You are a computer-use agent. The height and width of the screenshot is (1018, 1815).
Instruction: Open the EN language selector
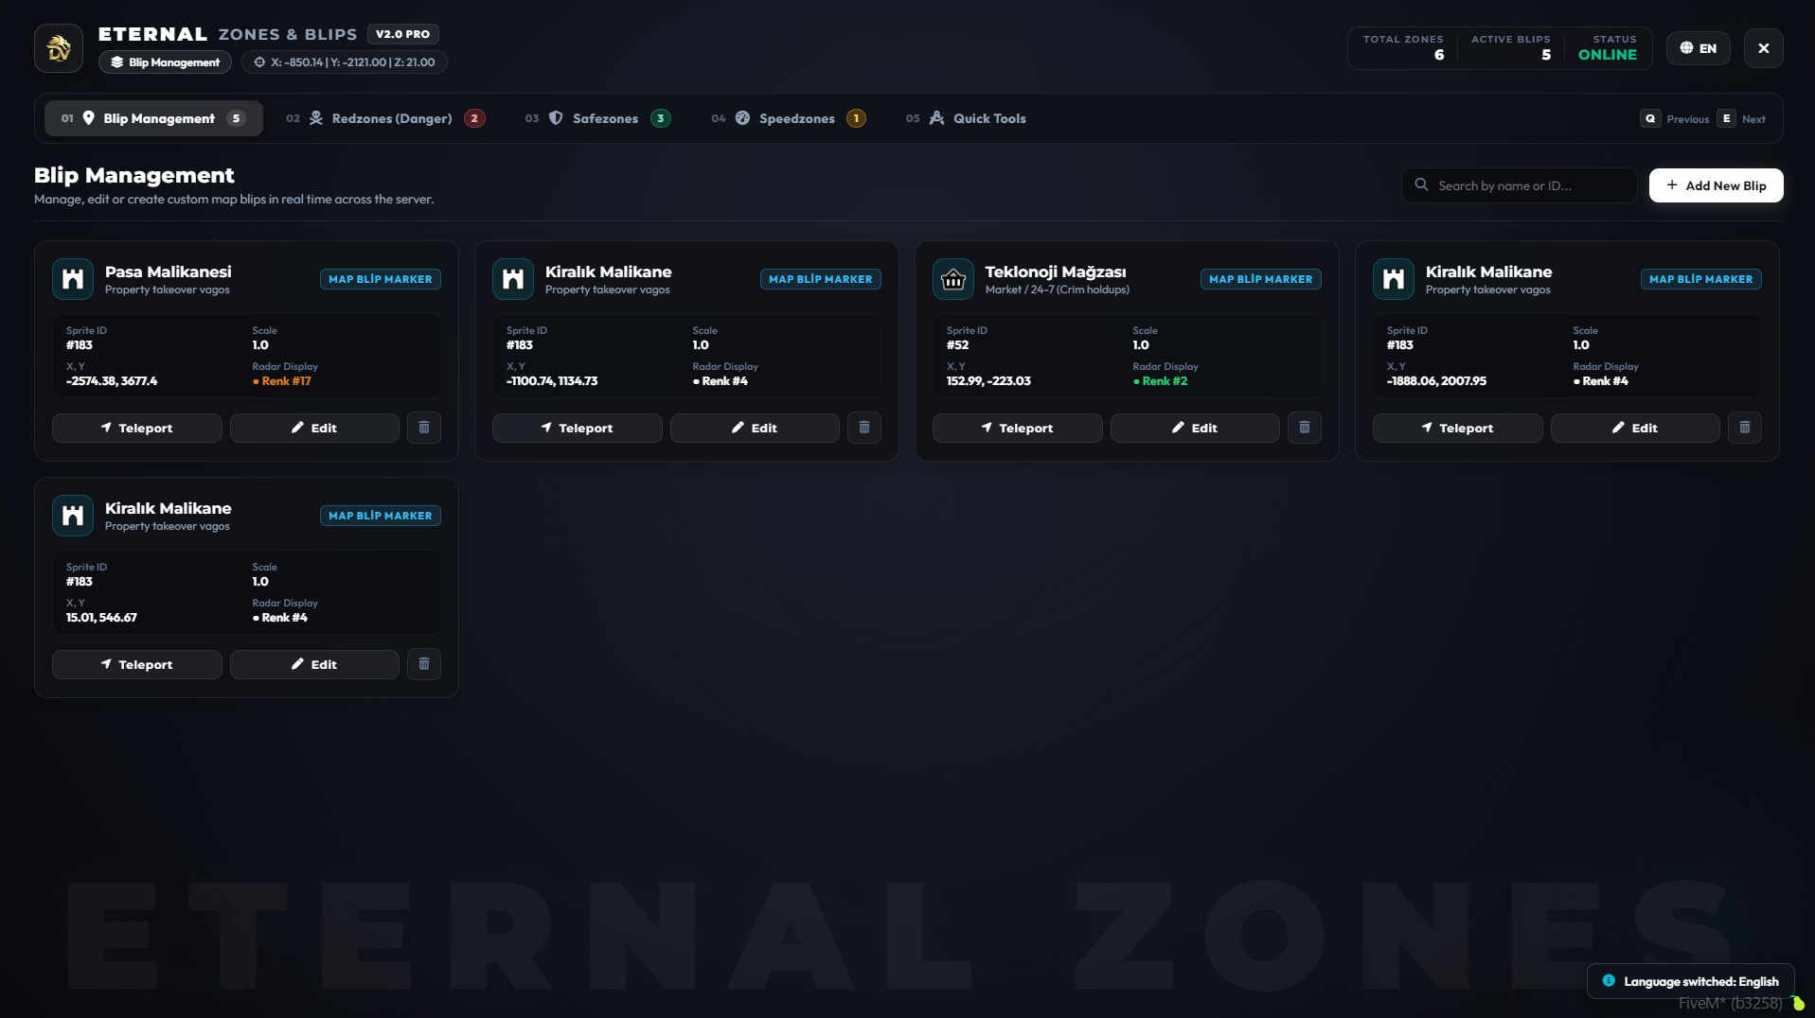(x=1699, y=48)
